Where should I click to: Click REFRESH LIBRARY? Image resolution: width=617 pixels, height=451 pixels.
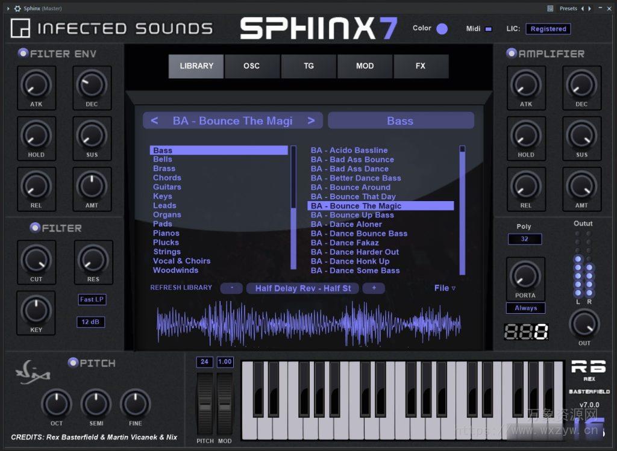[181, 288]
